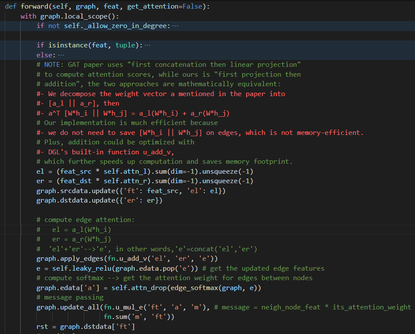Image resolution: width=415 pixels, height=334 pixels.
Task: Click comment '# er = a_r(W*h_j)'
Action: point(74,239)
